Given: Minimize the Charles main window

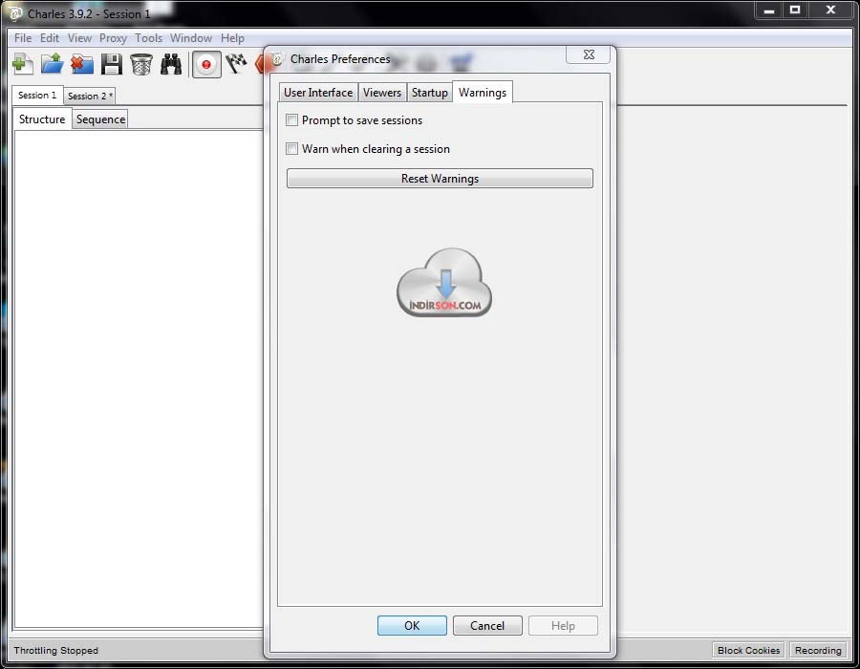Looking at the screenshot, I should coord(769,11).
